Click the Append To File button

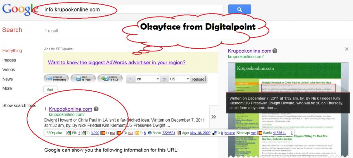[110, 79]
